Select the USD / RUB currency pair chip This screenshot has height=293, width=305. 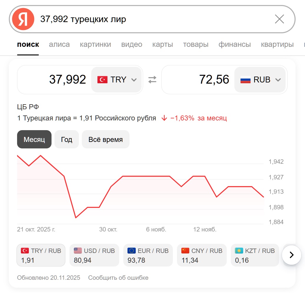[94, 255]
